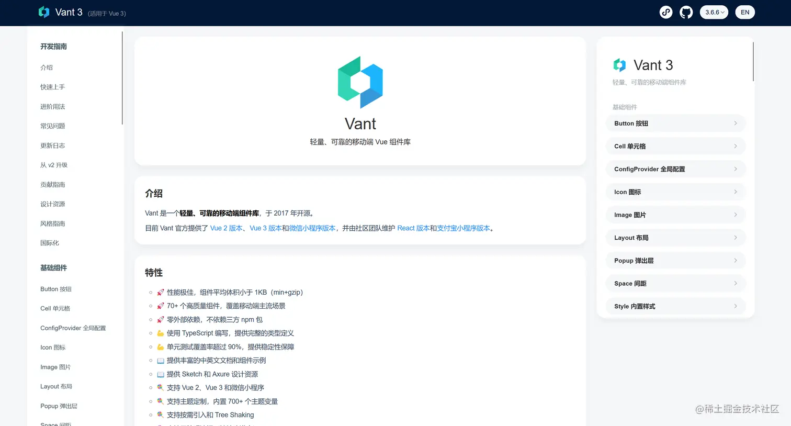The image size is (791, 426).
Task: Click the large Vant logo above the title
Action: pyautogui.click(x=360, y=82)
